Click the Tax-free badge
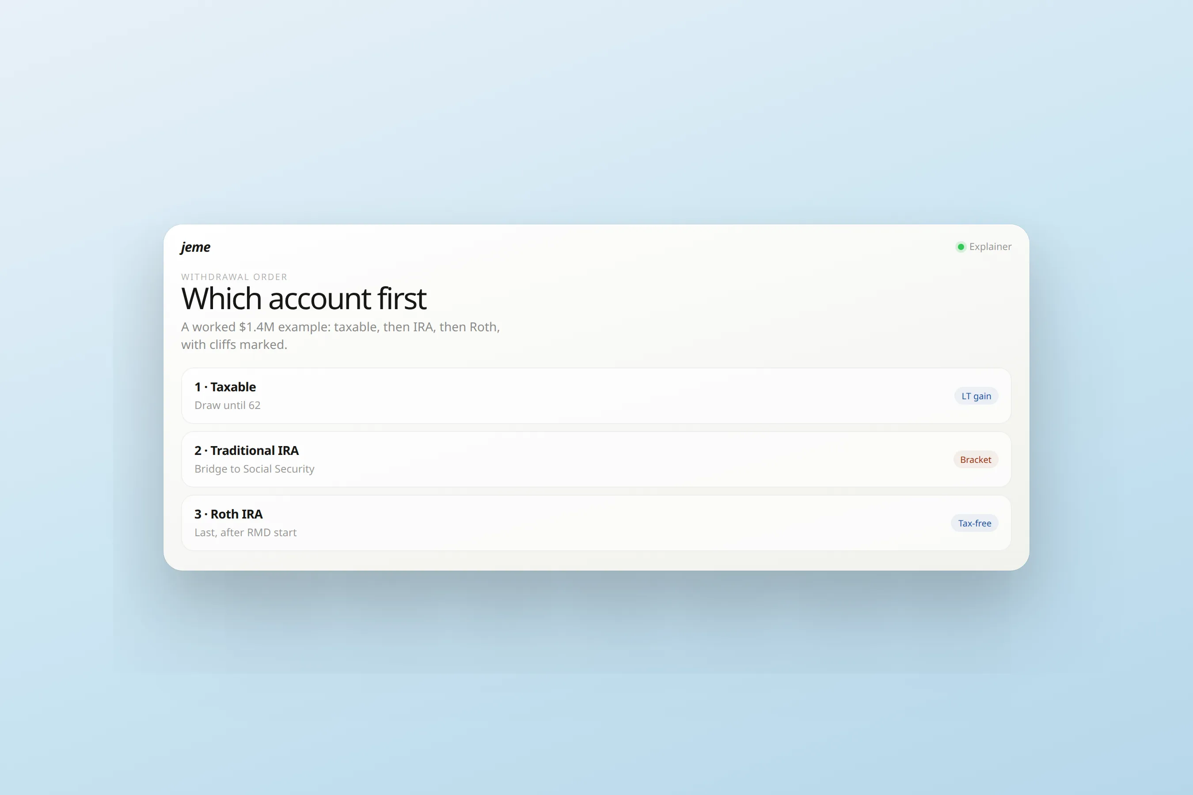This screenshot has height=795, width=1193. pyautogui.click(x=974, y=523)
